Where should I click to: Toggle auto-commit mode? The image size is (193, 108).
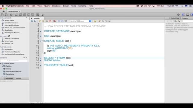click(66, 21)
